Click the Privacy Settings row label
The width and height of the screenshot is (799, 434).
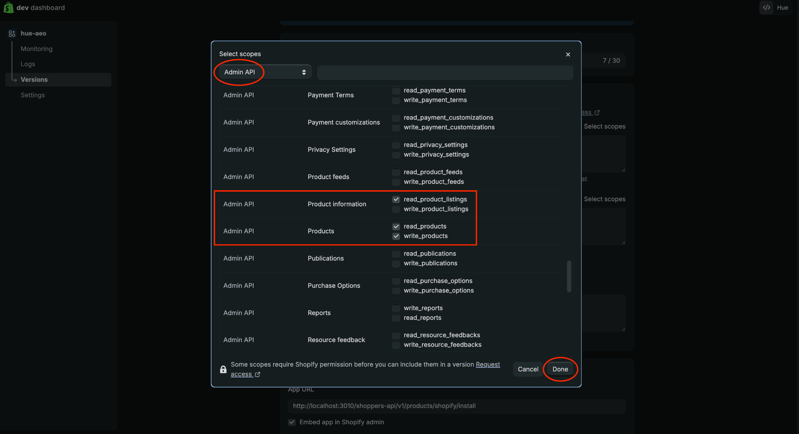click(332, 150)
